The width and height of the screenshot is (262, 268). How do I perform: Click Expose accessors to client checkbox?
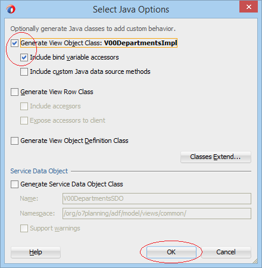click(24, 120)
